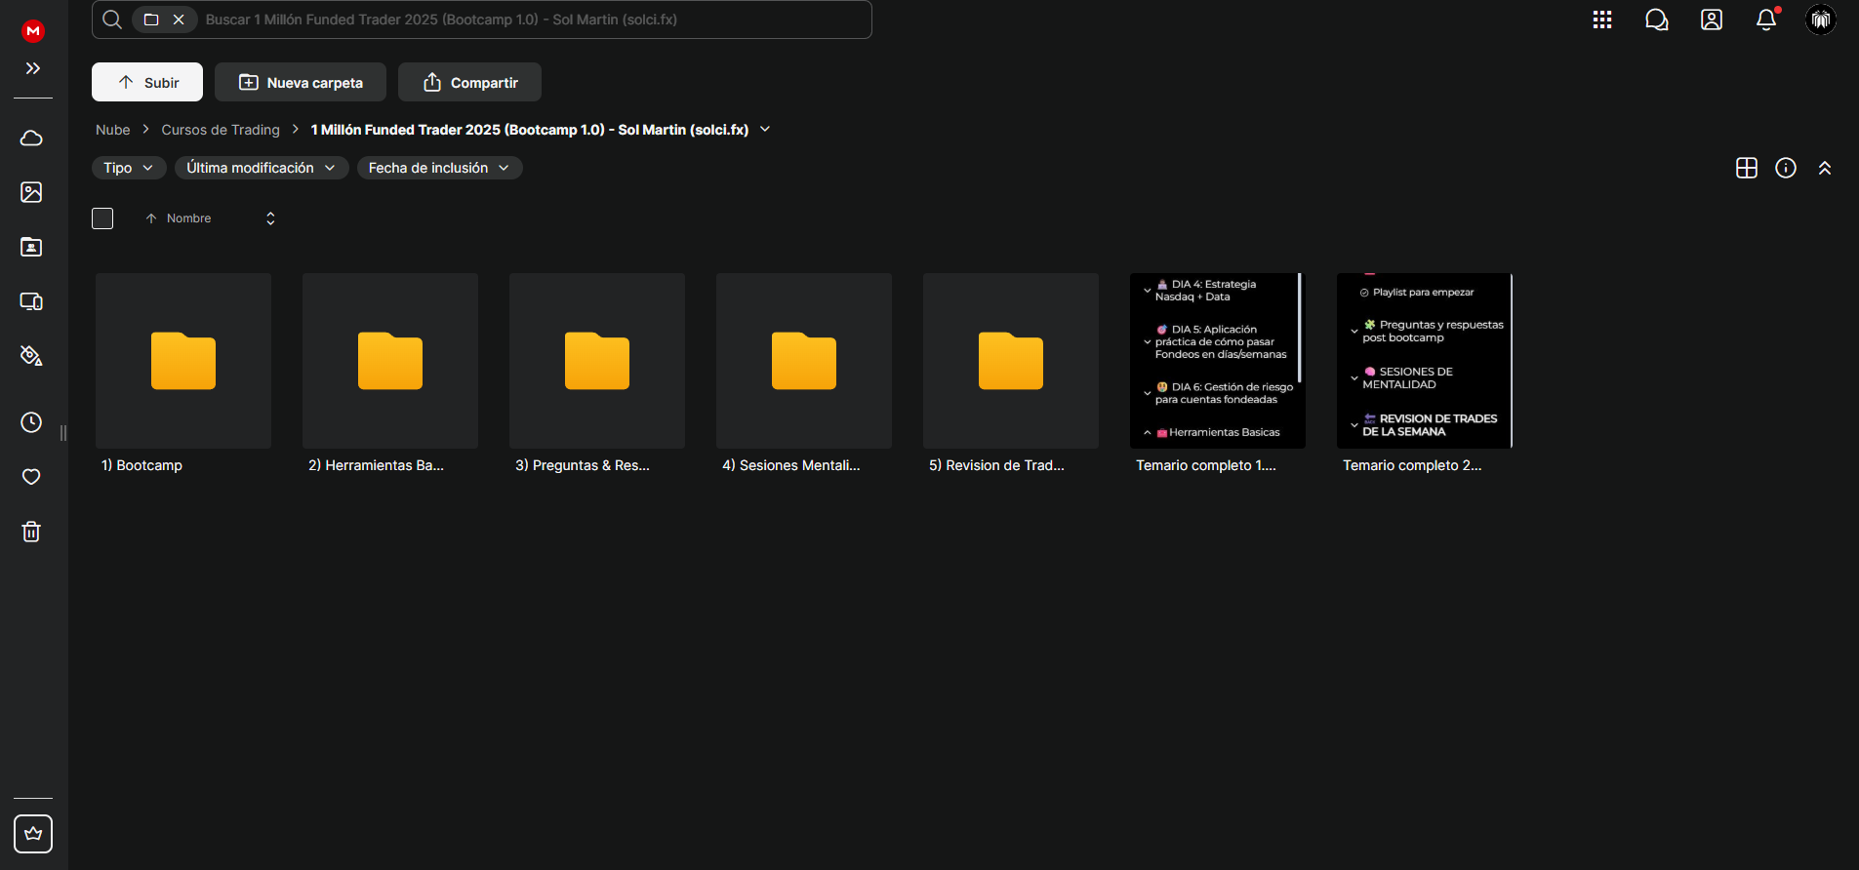Open the chat bubble icon
This screenshot has width=1859, height=870.
tap(1657, 20)
